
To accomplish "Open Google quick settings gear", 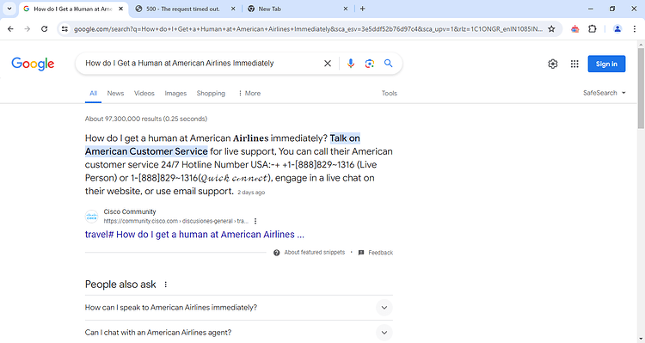I will point(553,64).
